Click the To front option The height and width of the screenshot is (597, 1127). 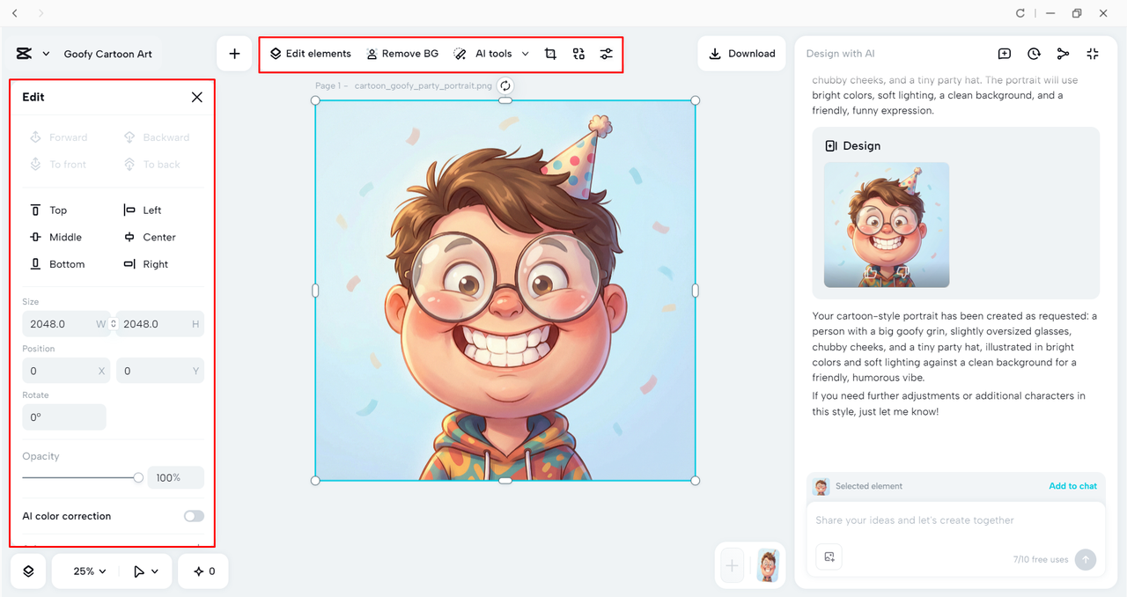57,165
